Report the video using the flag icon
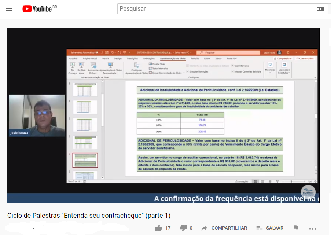 tap(296, 228)
